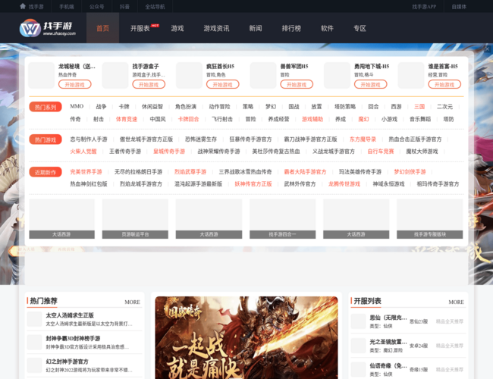Open the 软件 nav tab
Viewport: 493px width, 379px height.
(327, 28)
